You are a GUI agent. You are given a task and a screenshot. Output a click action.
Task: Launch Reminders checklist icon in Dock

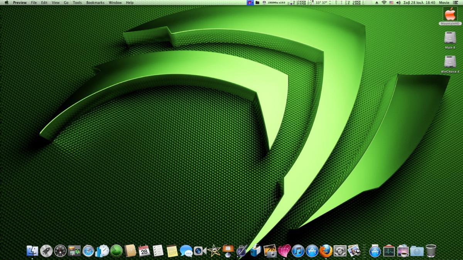[158, 251]
